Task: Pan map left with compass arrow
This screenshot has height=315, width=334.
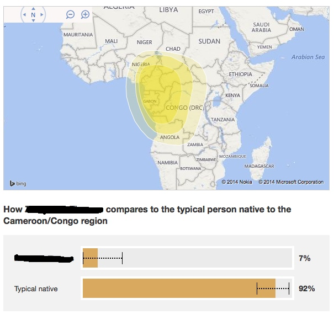Action: click(x=24, y=15)
